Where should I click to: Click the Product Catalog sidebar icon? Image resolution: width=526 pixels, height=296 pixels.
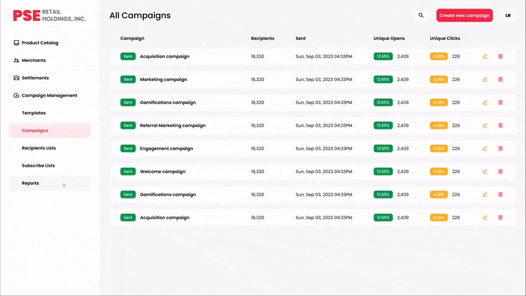[x=16, y=43]
